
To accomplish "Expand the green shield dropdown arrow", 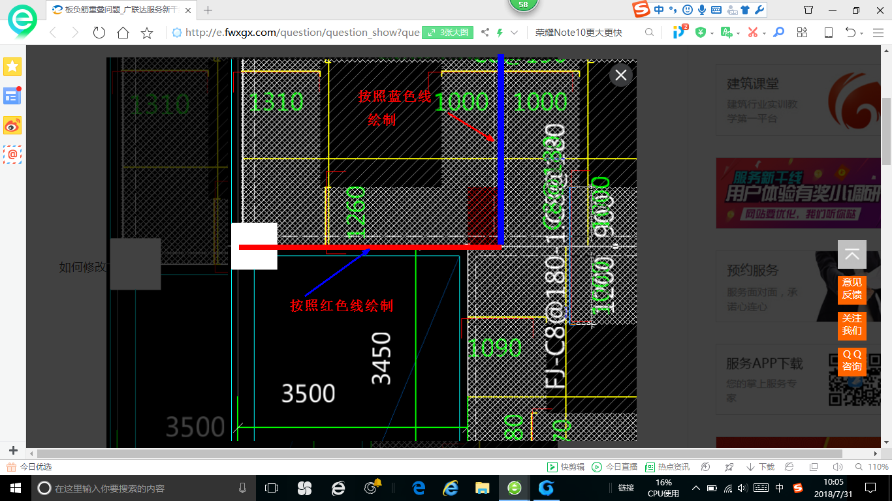I will (x=712, y=33).
